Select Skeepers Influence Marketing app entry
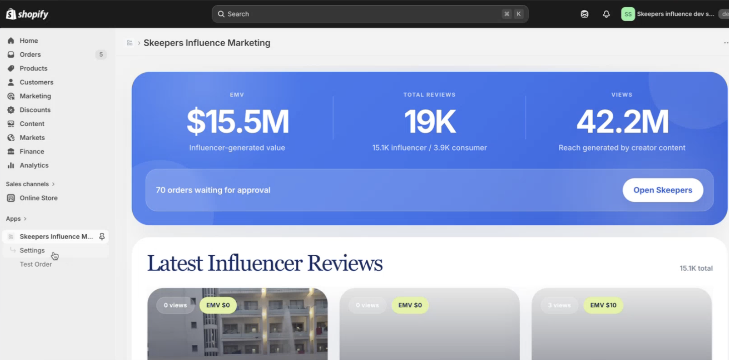Image resolution: width=729 pixels, height=360 pixels. 56,236
